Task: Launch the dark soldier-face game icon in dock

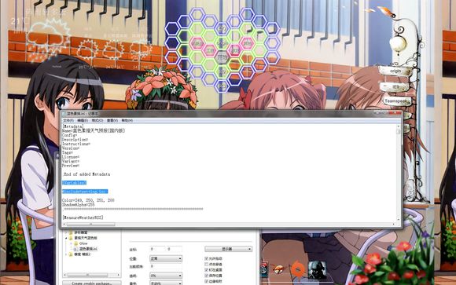Action: [x=317, y=270]
